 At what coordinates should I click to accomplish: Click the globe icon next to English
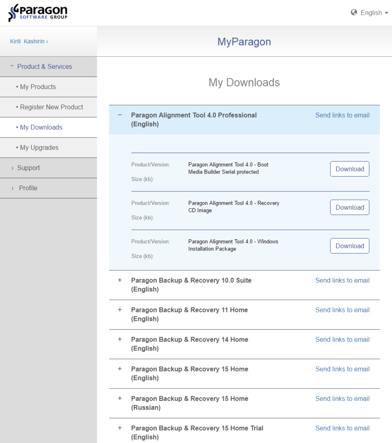click(354, 13)
